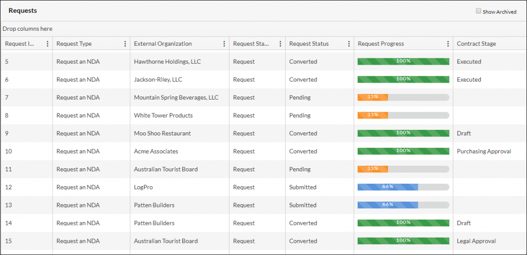Click the 66% progress bar for LogPro
The width and height of the screenshot is (527, 255).
[x=403, y=187]
